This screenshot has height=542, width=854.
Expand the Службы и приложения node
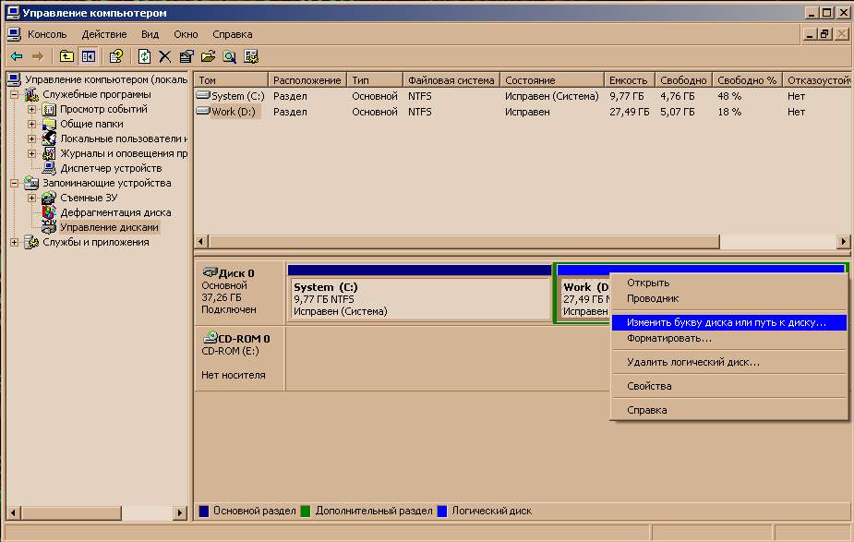click(x=14, y=242)
